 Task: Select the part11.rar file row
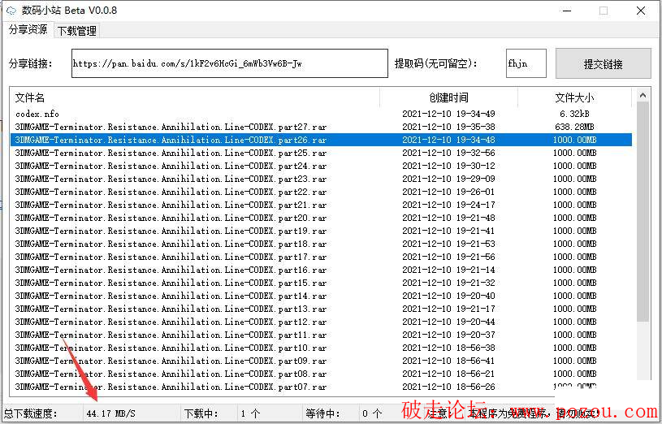click(322, 335)
